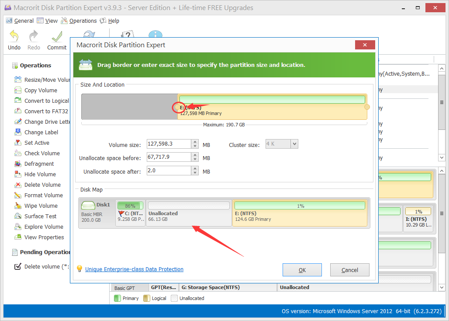The image size is (449, 321).
Task: Confirm with the OK button
Action: click(x=302, y=270)
